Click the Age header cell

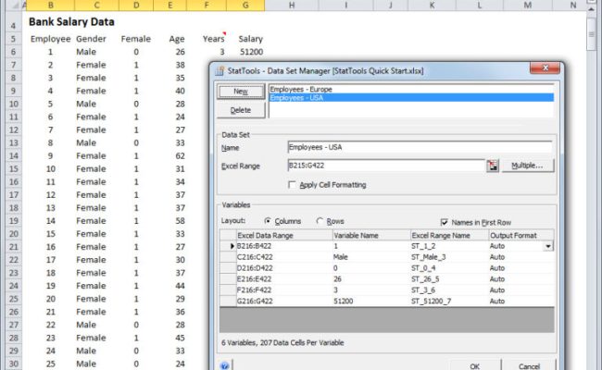pos(177,39)
